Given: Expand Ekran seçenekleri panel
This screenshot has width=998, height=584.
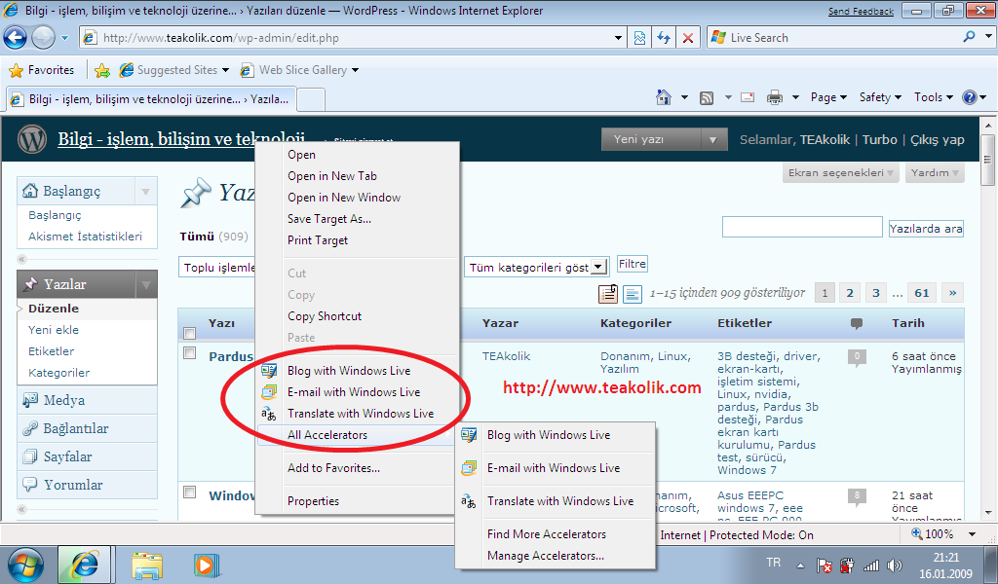Looking at the screenshot, I should tap(840, 173).
